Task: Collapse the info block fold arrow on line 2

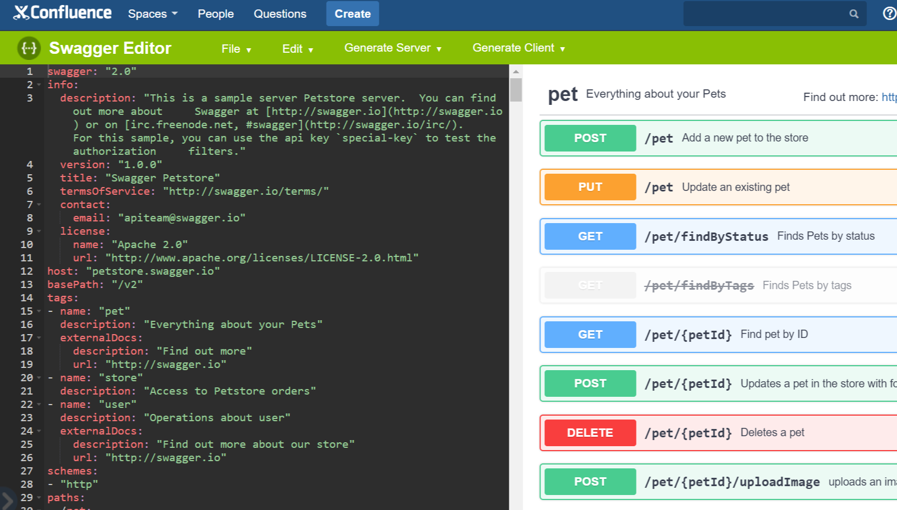Action: tap(39, 85)
